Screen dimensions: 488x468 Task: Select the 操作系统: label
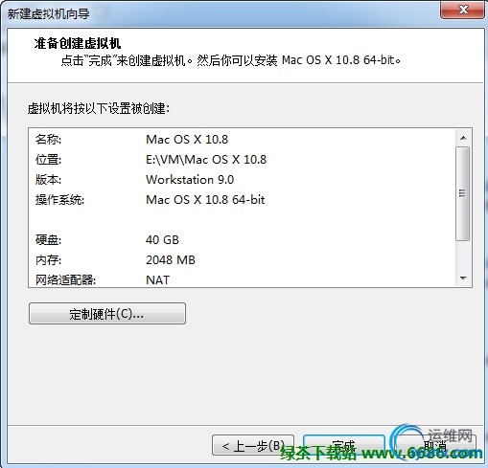click(59, 200)
